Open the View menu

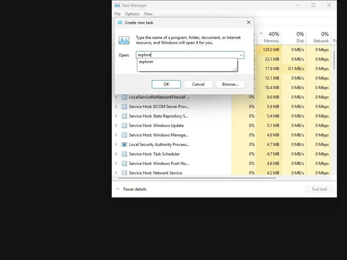coord(148,14)
